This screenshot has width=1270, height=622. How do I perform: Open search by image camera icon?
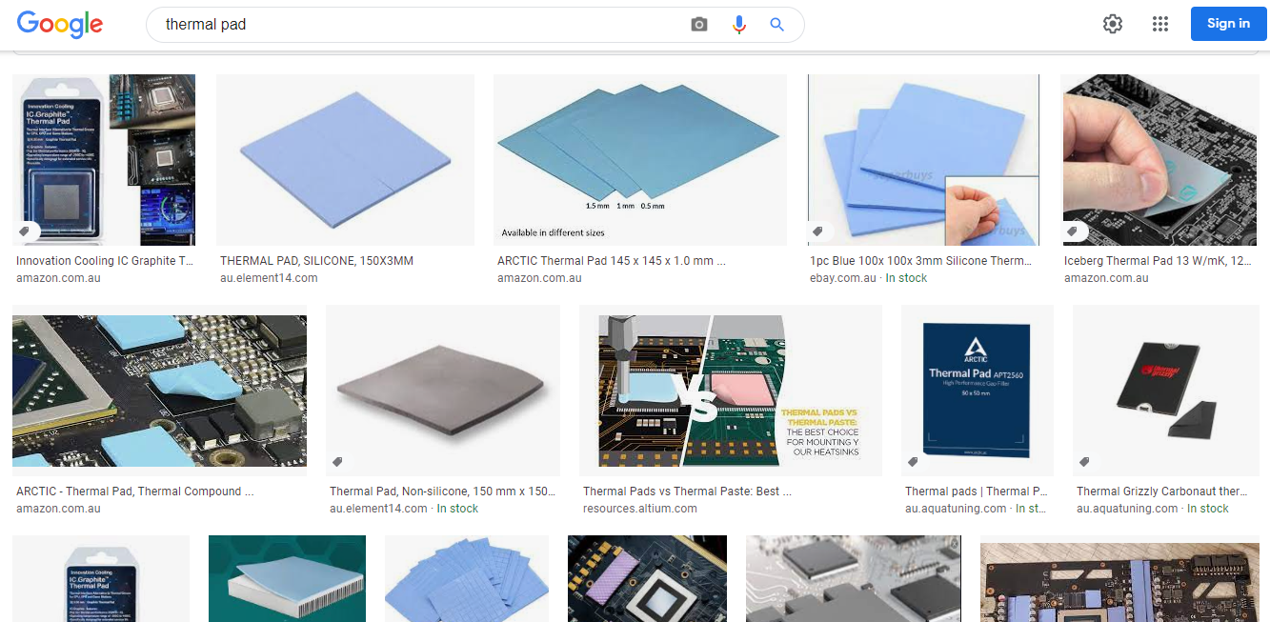tap(699, 25)
